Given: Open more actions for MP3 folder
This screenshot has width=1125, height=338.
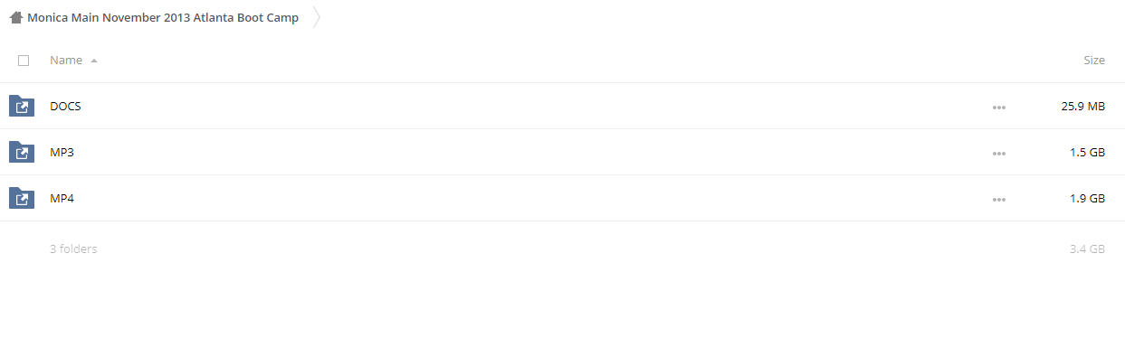Looking at the screenshot, I should pyautogui.click(x=999, y=153).
